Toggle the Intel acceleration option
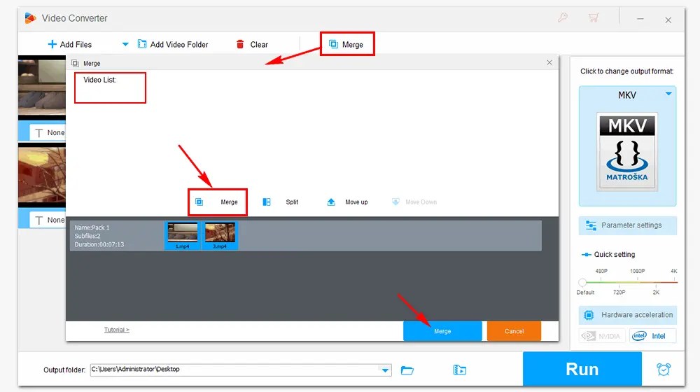The height and width of the screenshot is (392, 700). click(652, 336)
